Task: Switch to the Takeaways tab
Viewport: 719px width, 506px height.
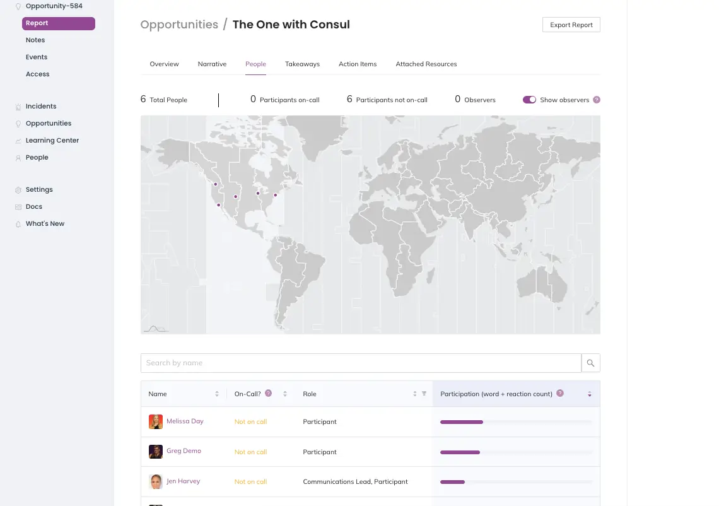Action: point(302,64)
